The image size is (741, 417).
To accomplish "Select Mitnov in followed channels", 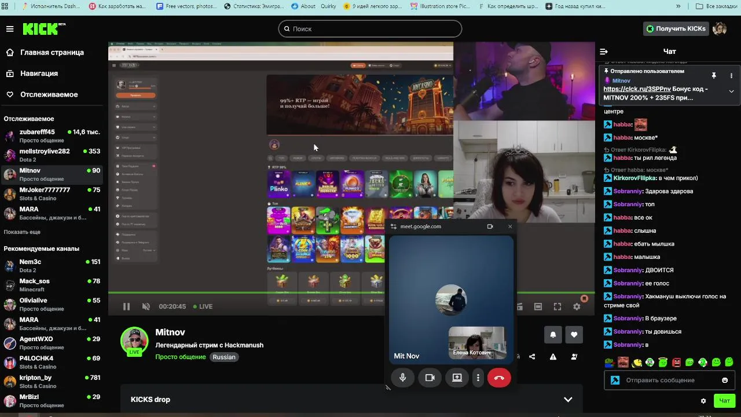I will [x=52, y=174].
